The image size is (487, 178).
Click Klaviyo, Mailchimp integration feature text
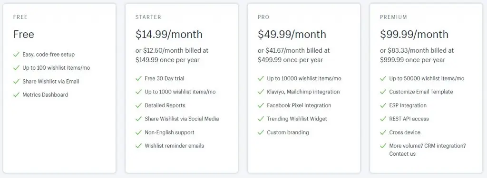(303, 92)
